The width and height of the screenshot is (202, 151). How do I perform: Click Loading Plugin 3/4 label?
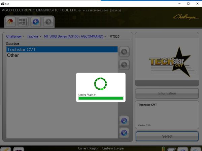87,95
